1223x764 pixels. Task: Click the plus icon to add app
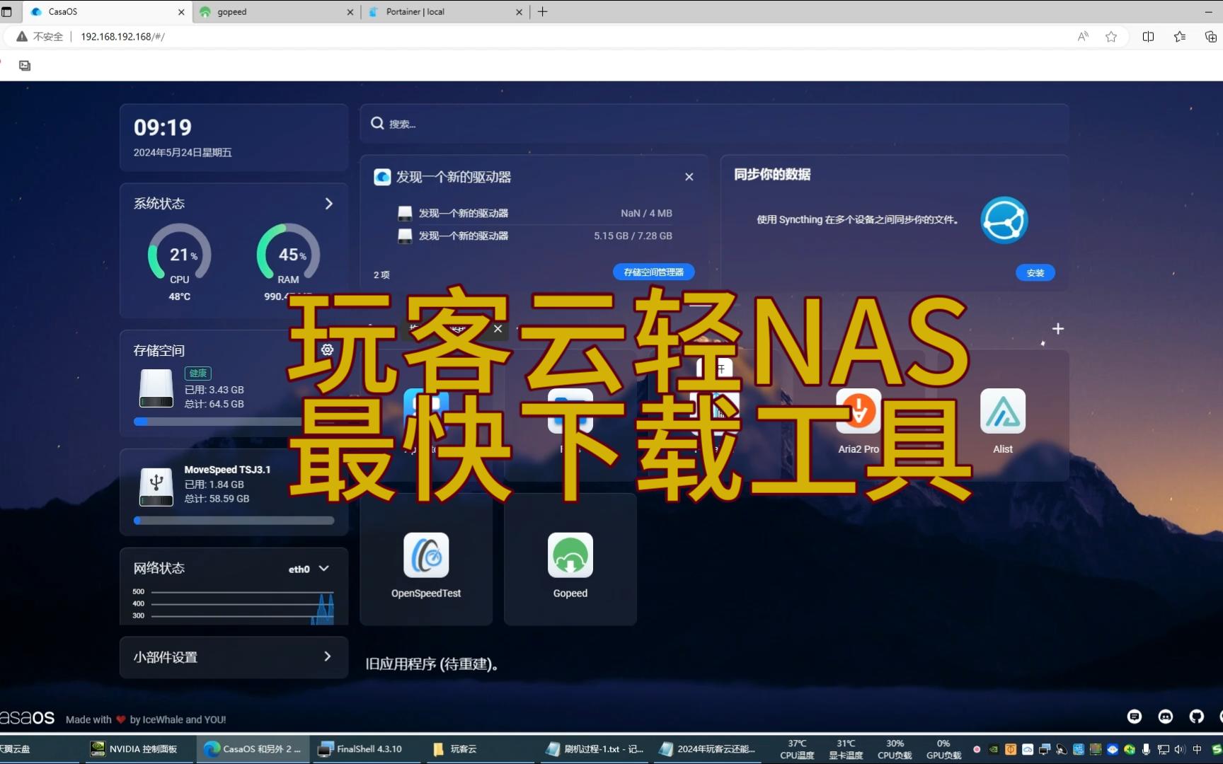pyautogui.click(x=1057, y=329)
